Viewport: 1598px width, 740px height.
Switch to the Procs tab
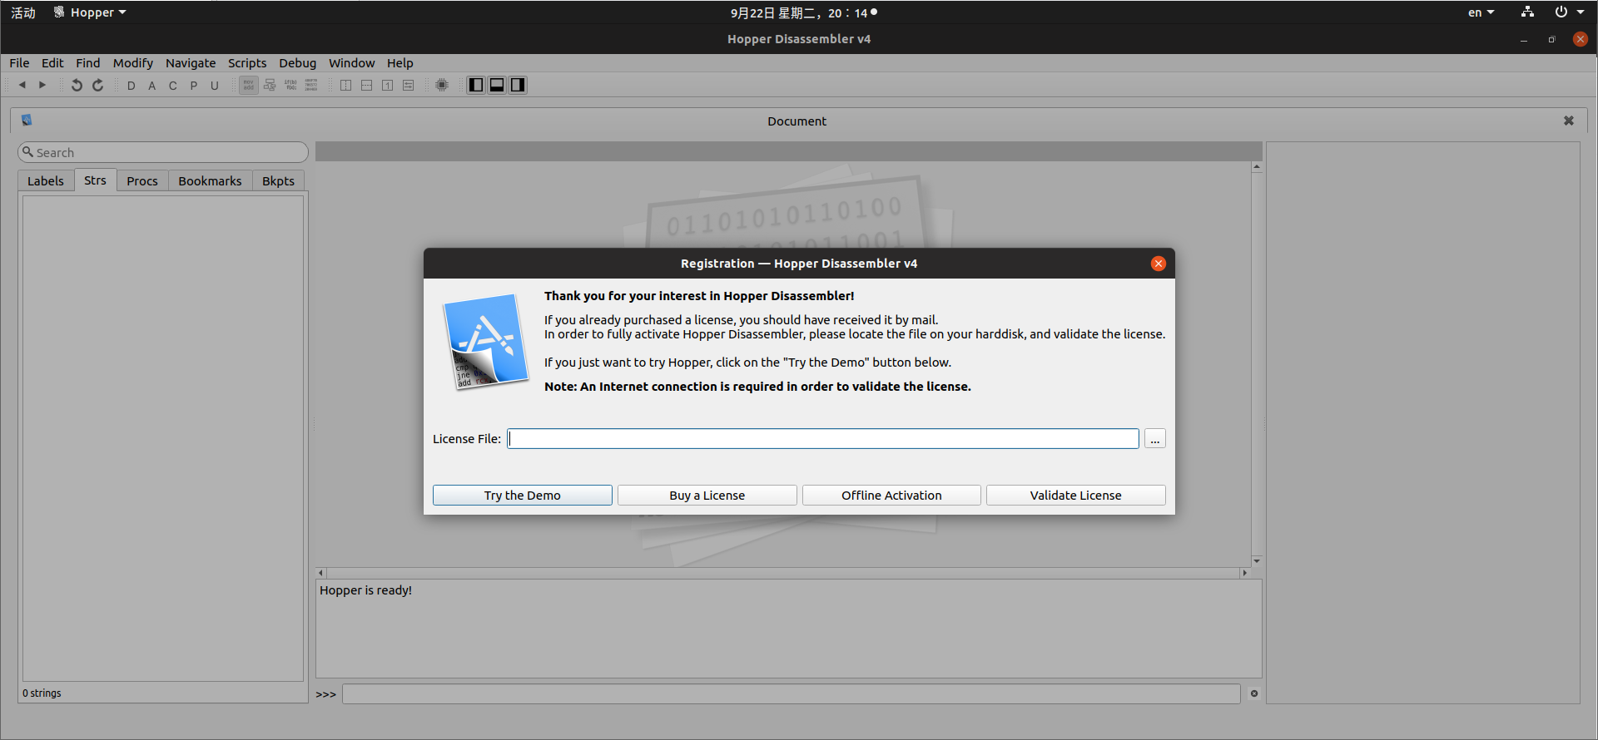[x=142, y=181]
